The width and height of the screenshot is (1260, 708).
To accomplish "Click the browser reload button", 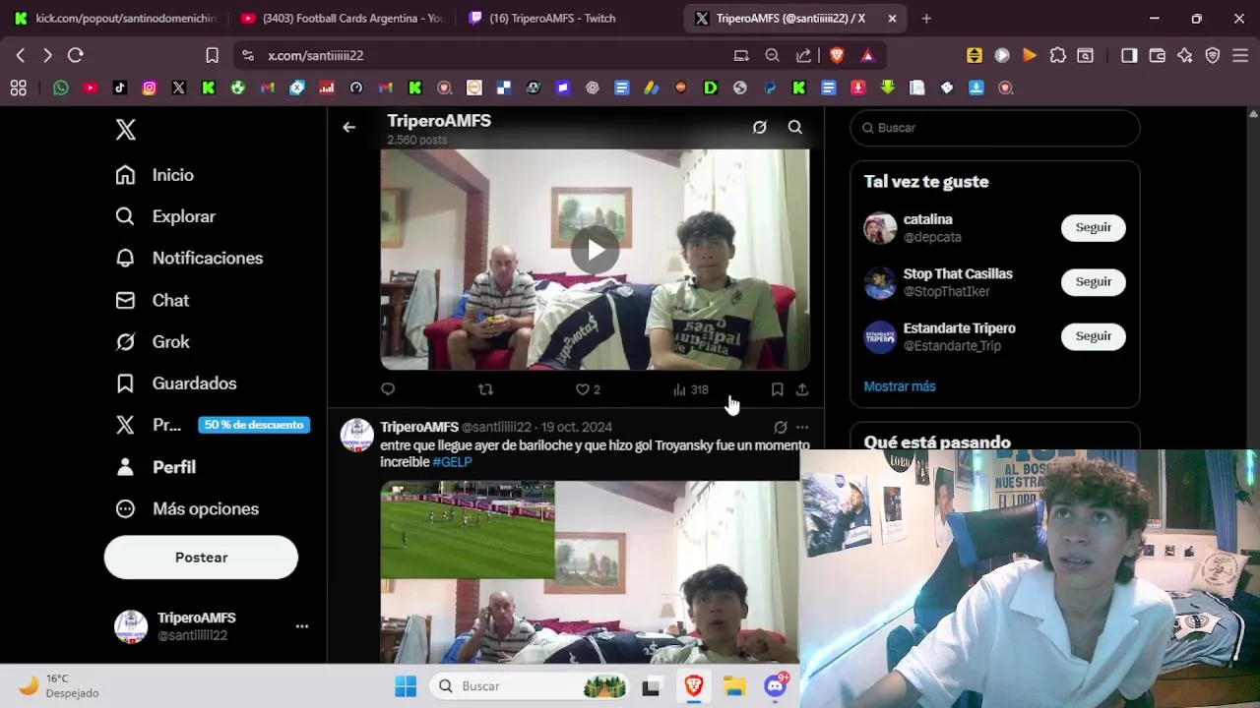I will pos(76,56).
